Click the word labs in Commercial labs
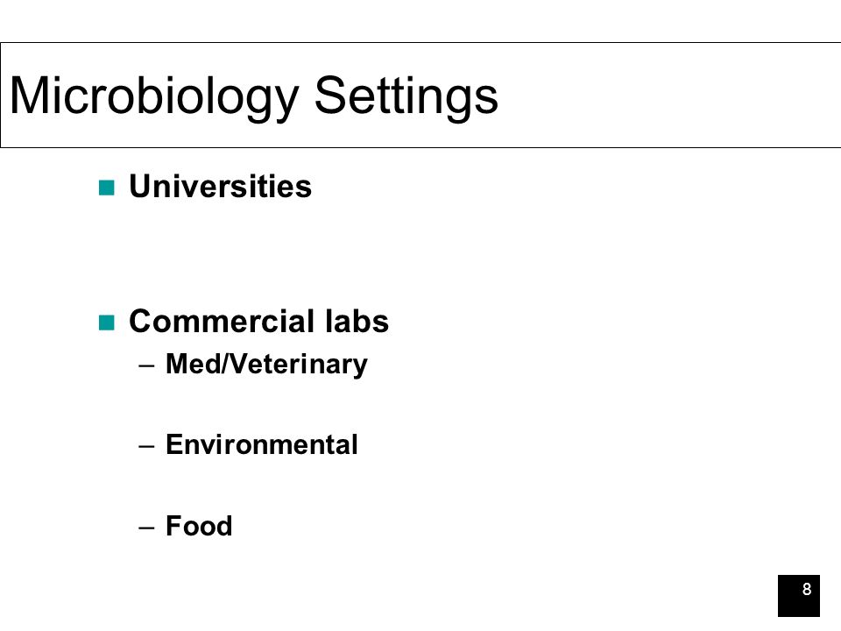Viewport: 841px width, 631px height. pyautogui.click(x=357, y=322)
